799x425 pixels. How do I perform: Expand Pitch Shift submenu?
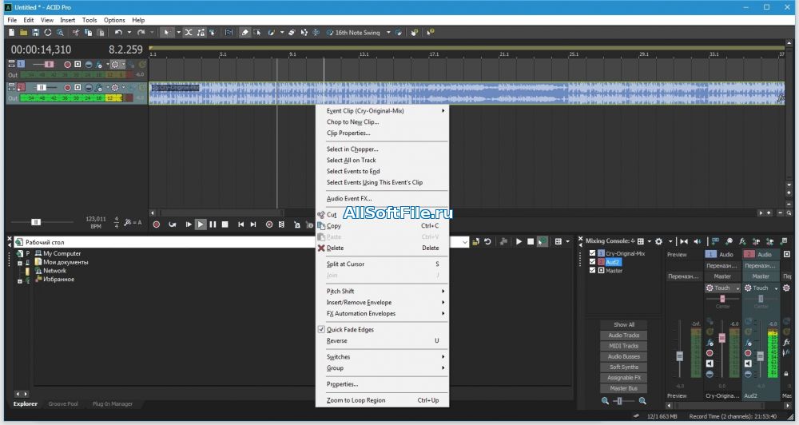point(382,291)
